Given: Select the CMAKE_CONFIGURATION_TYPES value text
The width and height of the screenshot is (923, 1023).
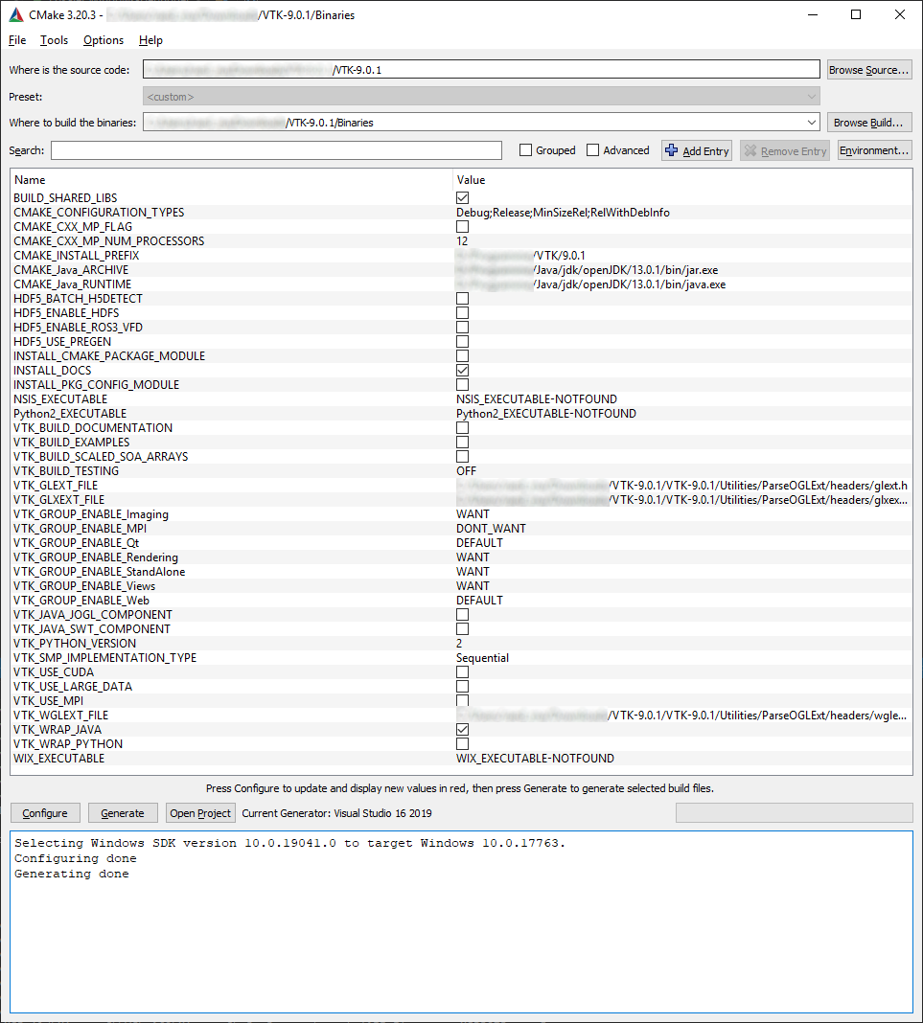Looking at the screenshot, I should 563,212.
